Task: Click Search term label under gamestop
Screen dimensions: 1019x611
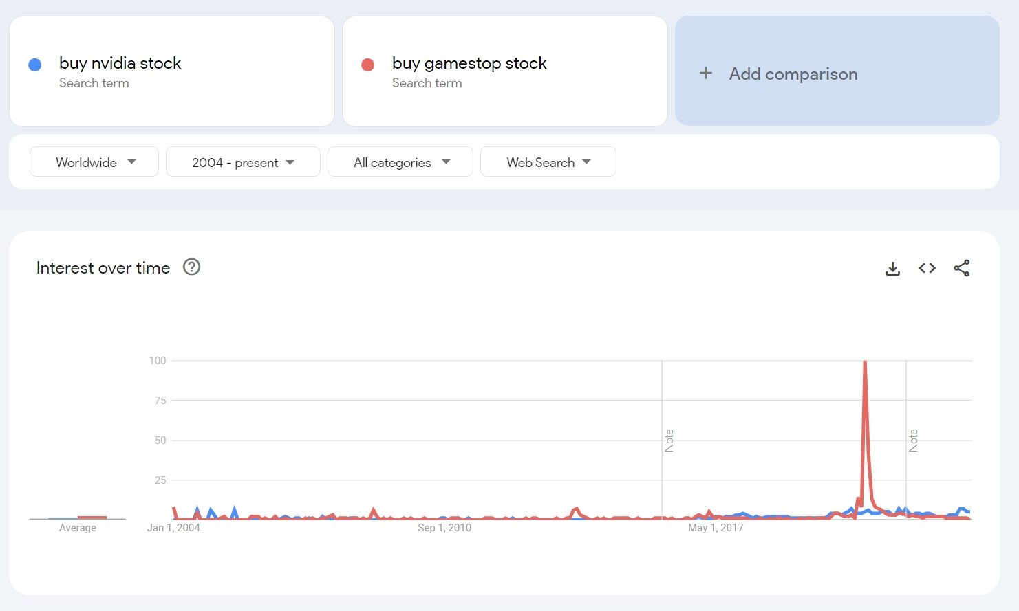Action: [x=427, y=83]
